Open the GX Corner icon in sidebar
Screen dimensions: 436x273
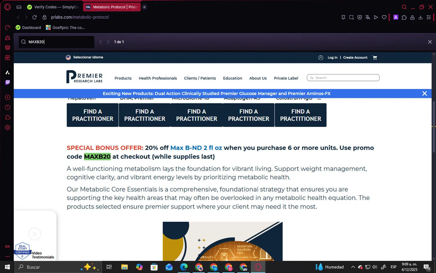(x=19, y=7)
